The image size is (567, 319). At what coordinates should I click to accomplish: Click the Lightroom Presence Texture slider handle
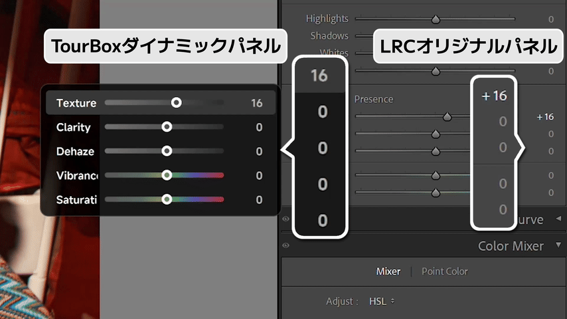click(x=447, y=117)
